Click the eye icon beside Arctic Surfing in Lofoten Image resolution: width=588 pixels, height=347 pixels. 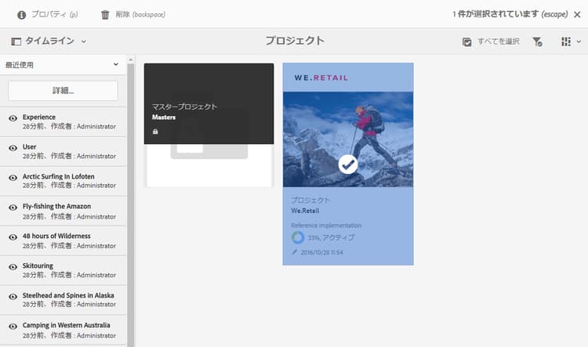tap(13, 178)
